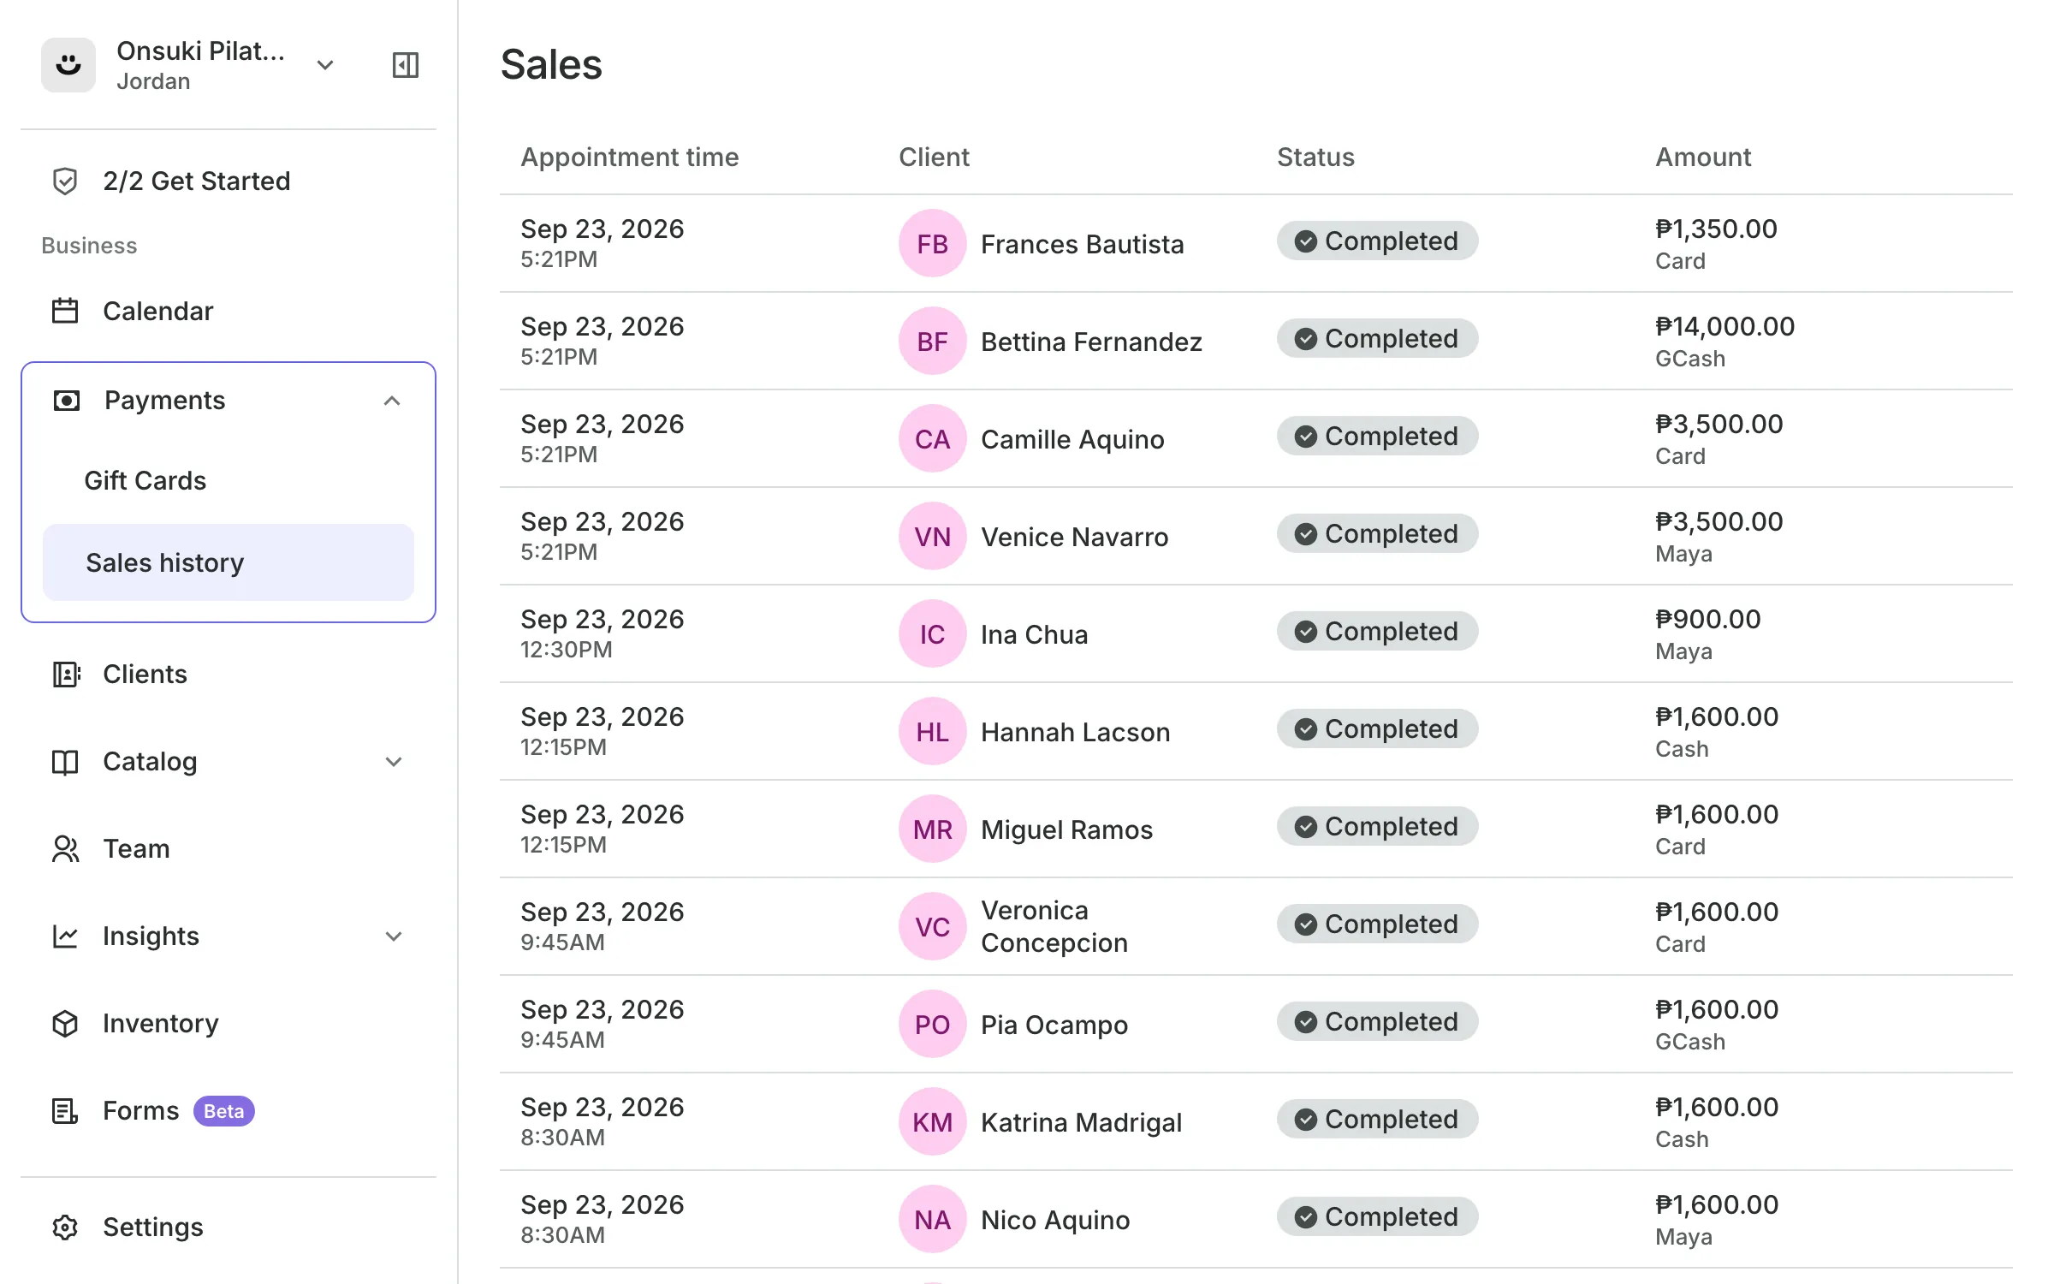Screen dimensions: 2054x1284
Task: Click CA avatar for Camille Aquino
Action: pyautogui.click(x=933, y=439)
